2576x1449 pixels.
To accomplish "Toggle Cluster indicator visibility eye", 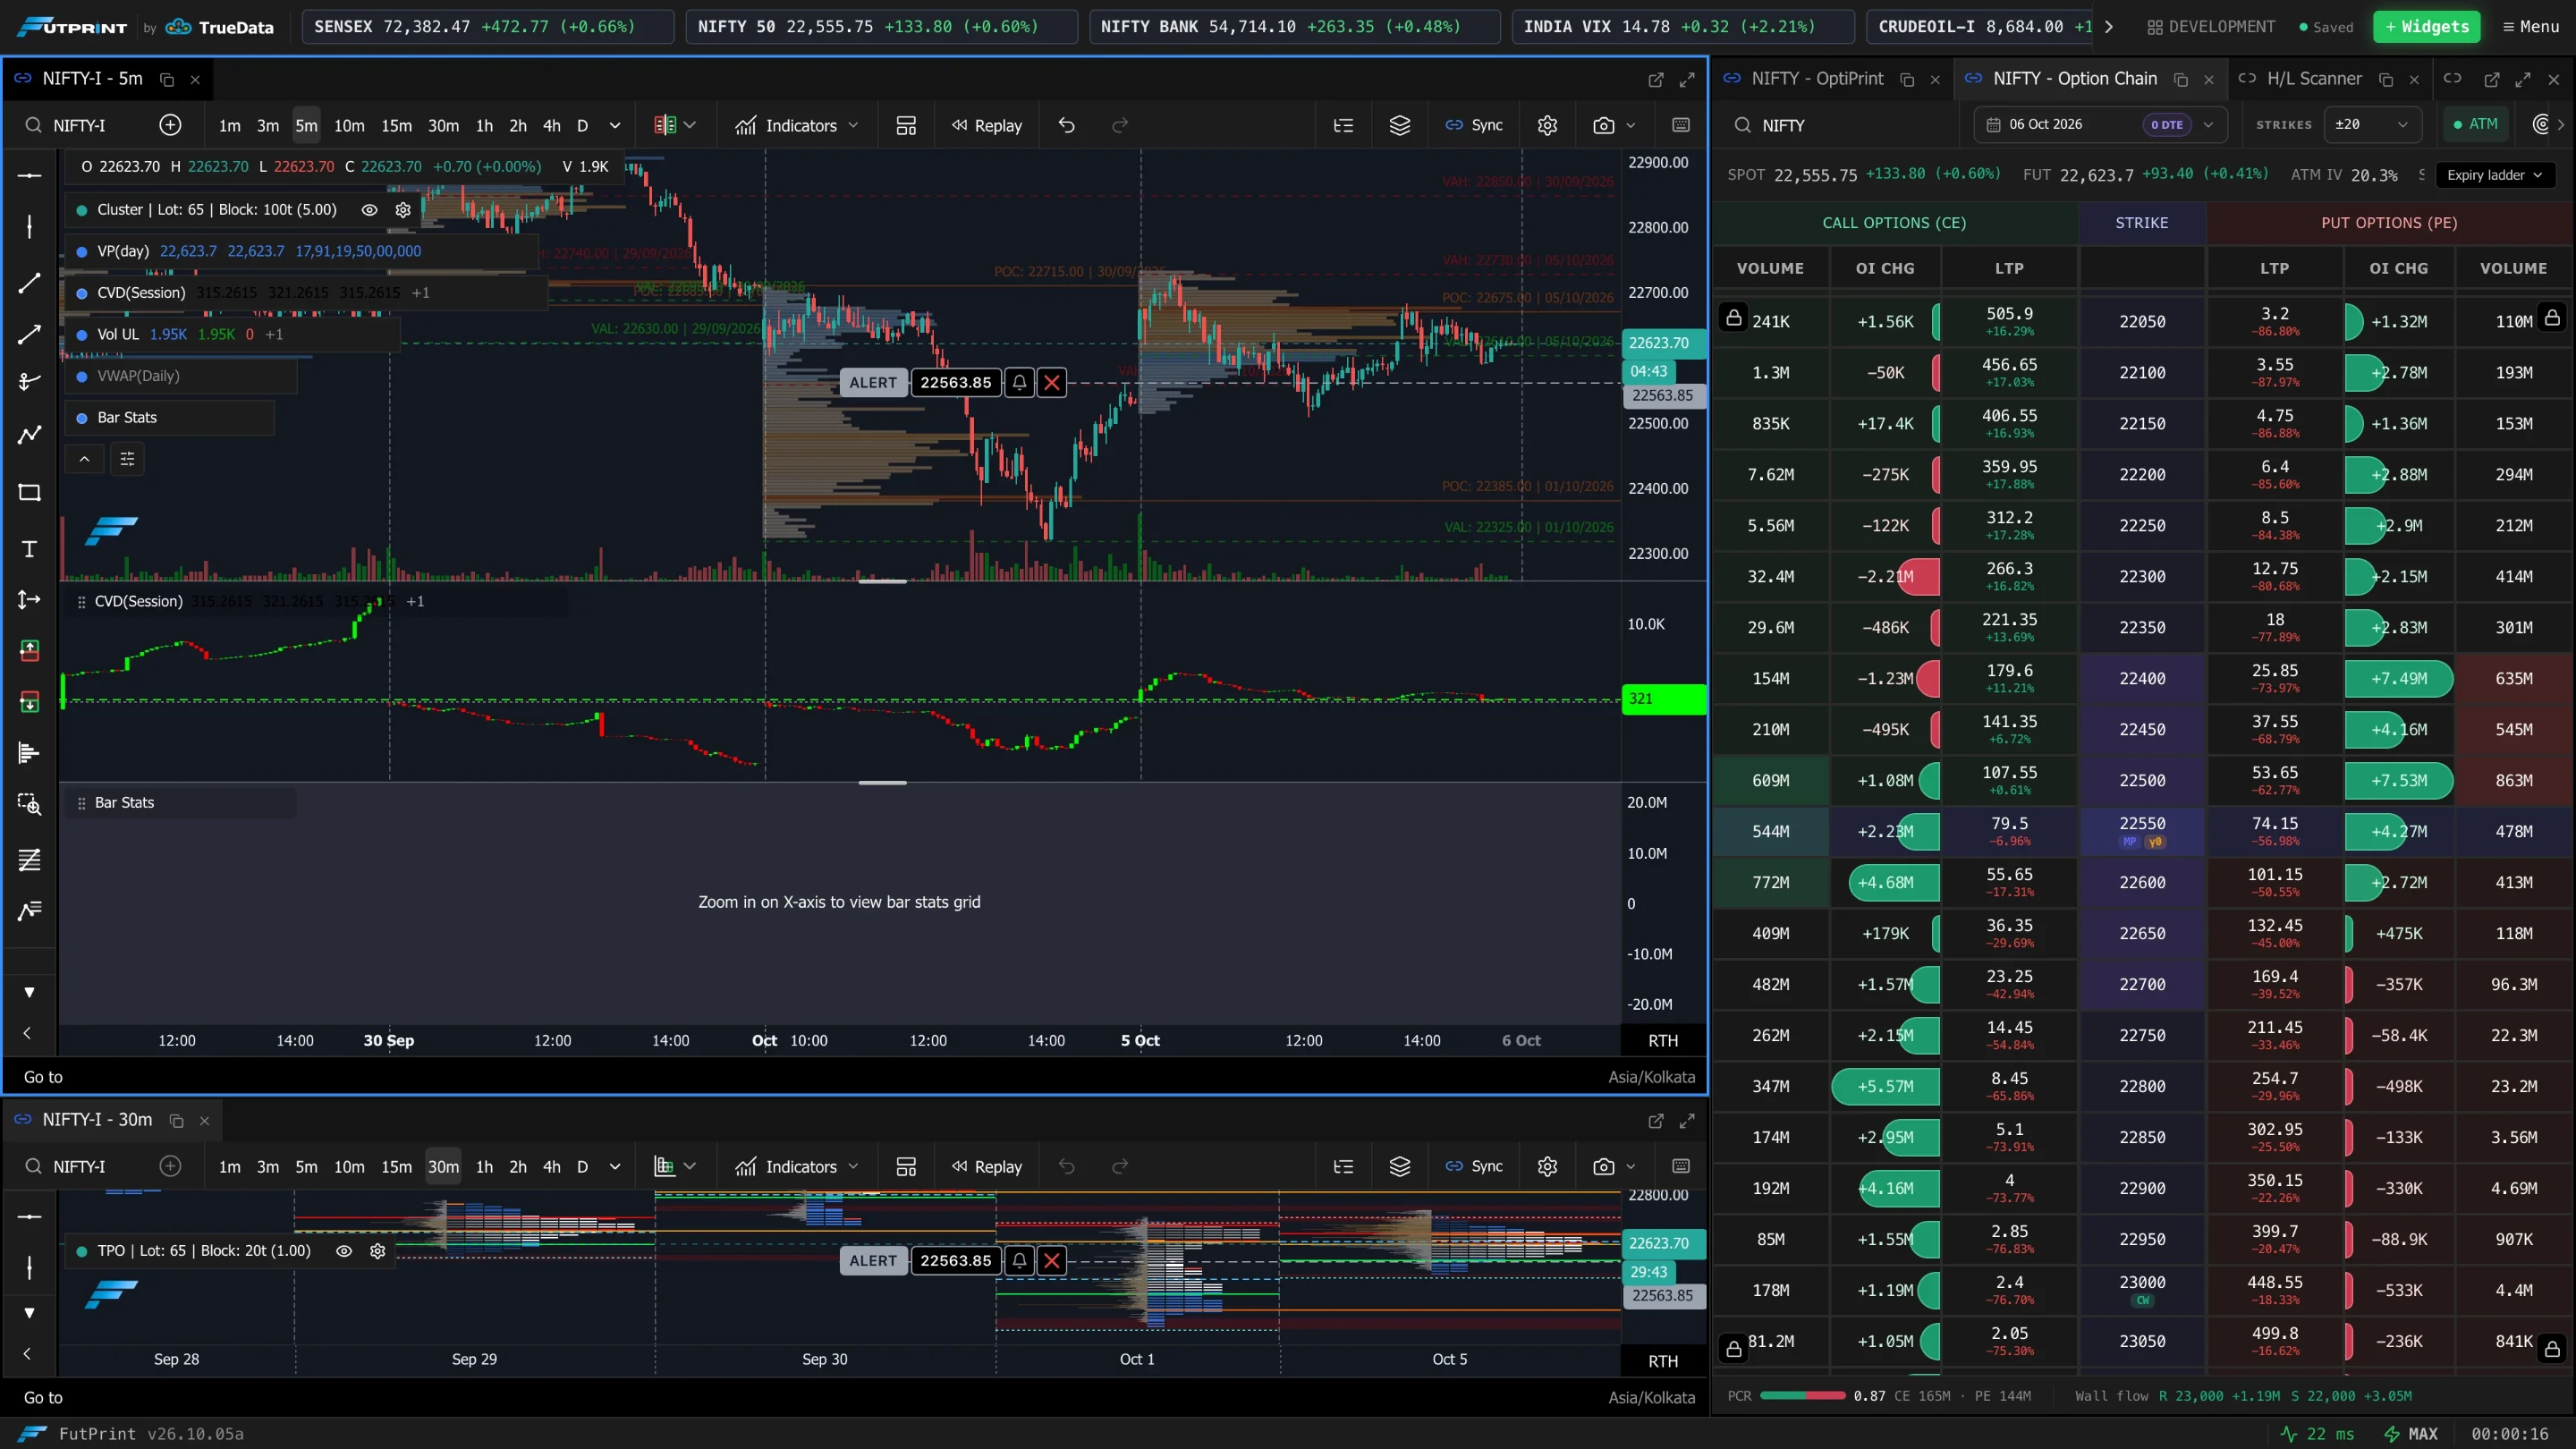I will (x=369, y=210).
